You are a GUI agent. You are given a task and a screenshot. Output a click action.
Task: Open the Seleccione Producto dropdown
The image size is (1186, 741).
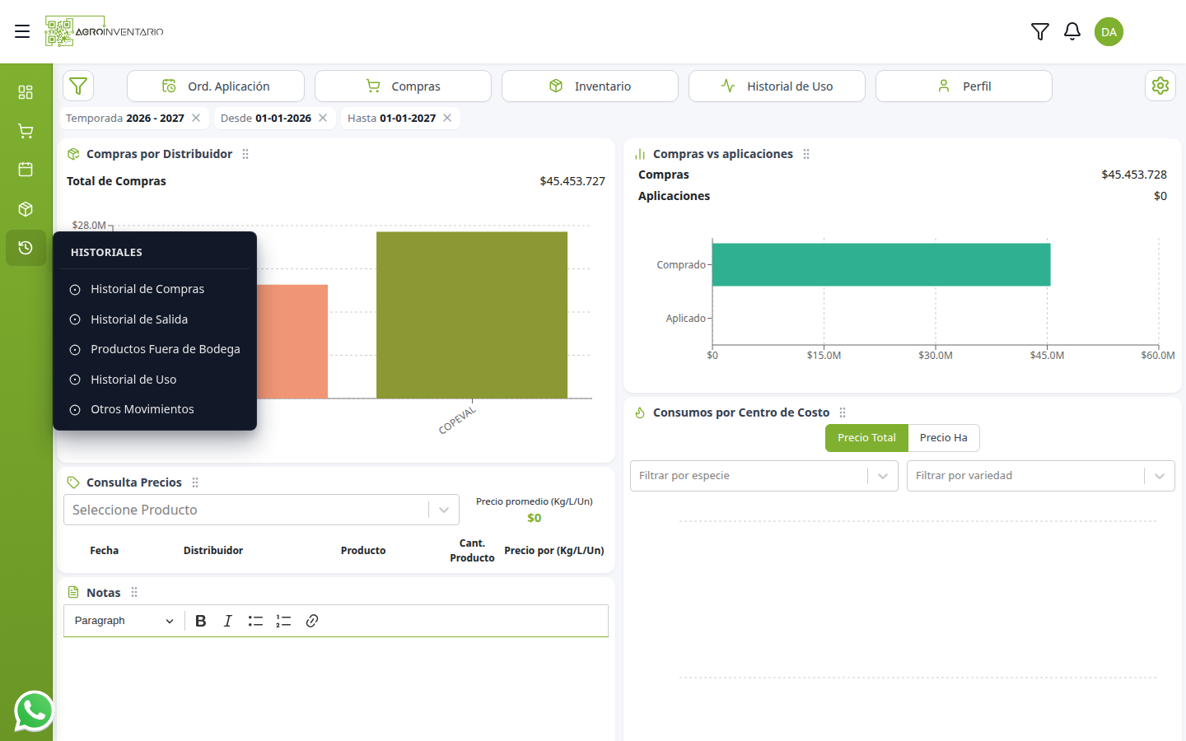click(x=261, y=510)
